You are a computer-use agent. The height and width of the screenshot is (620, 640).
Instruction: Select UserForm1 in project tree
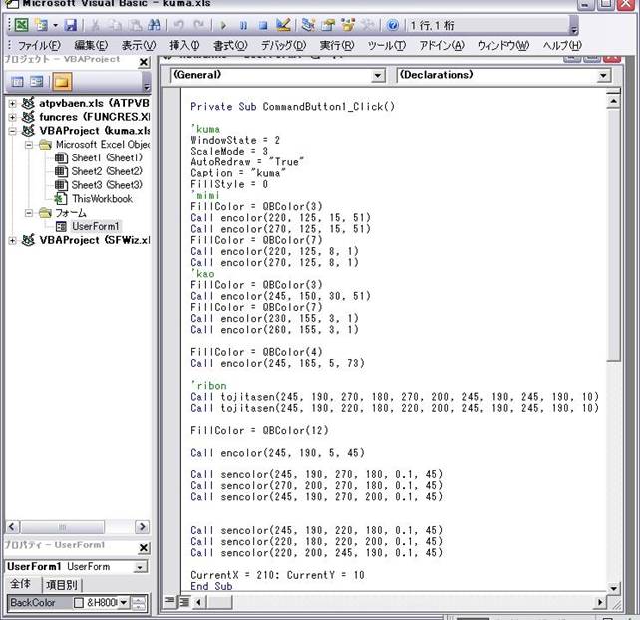(95, 226)
